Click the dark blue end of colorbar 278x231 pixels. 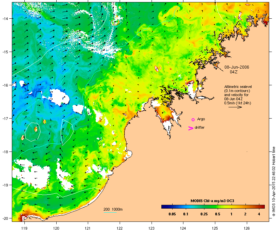[164, 207]
